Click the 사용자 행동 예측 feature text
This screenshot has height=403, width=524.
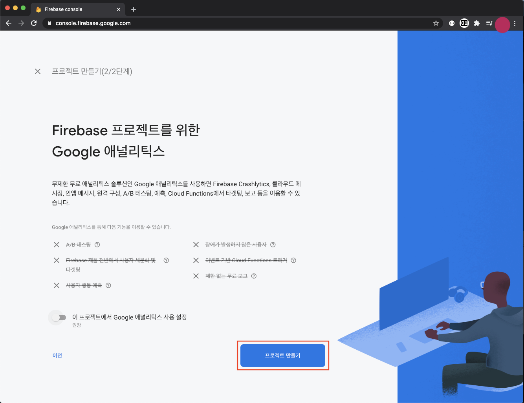point(84,285)
